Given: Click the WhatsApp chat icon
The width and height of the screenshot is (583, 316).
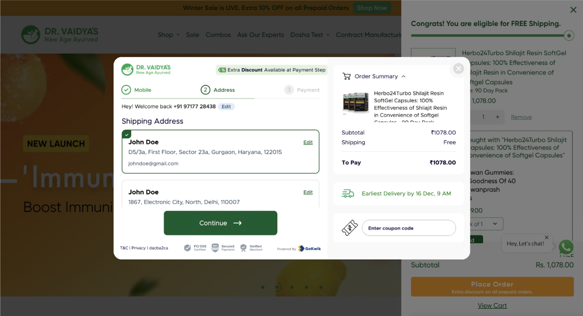Looking at the screenshot, I should pyautogui.click(x=566, y=247).
